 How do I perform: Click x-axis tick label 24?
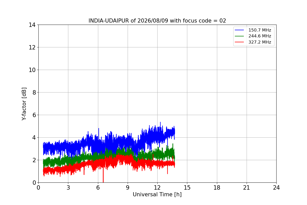276,188
